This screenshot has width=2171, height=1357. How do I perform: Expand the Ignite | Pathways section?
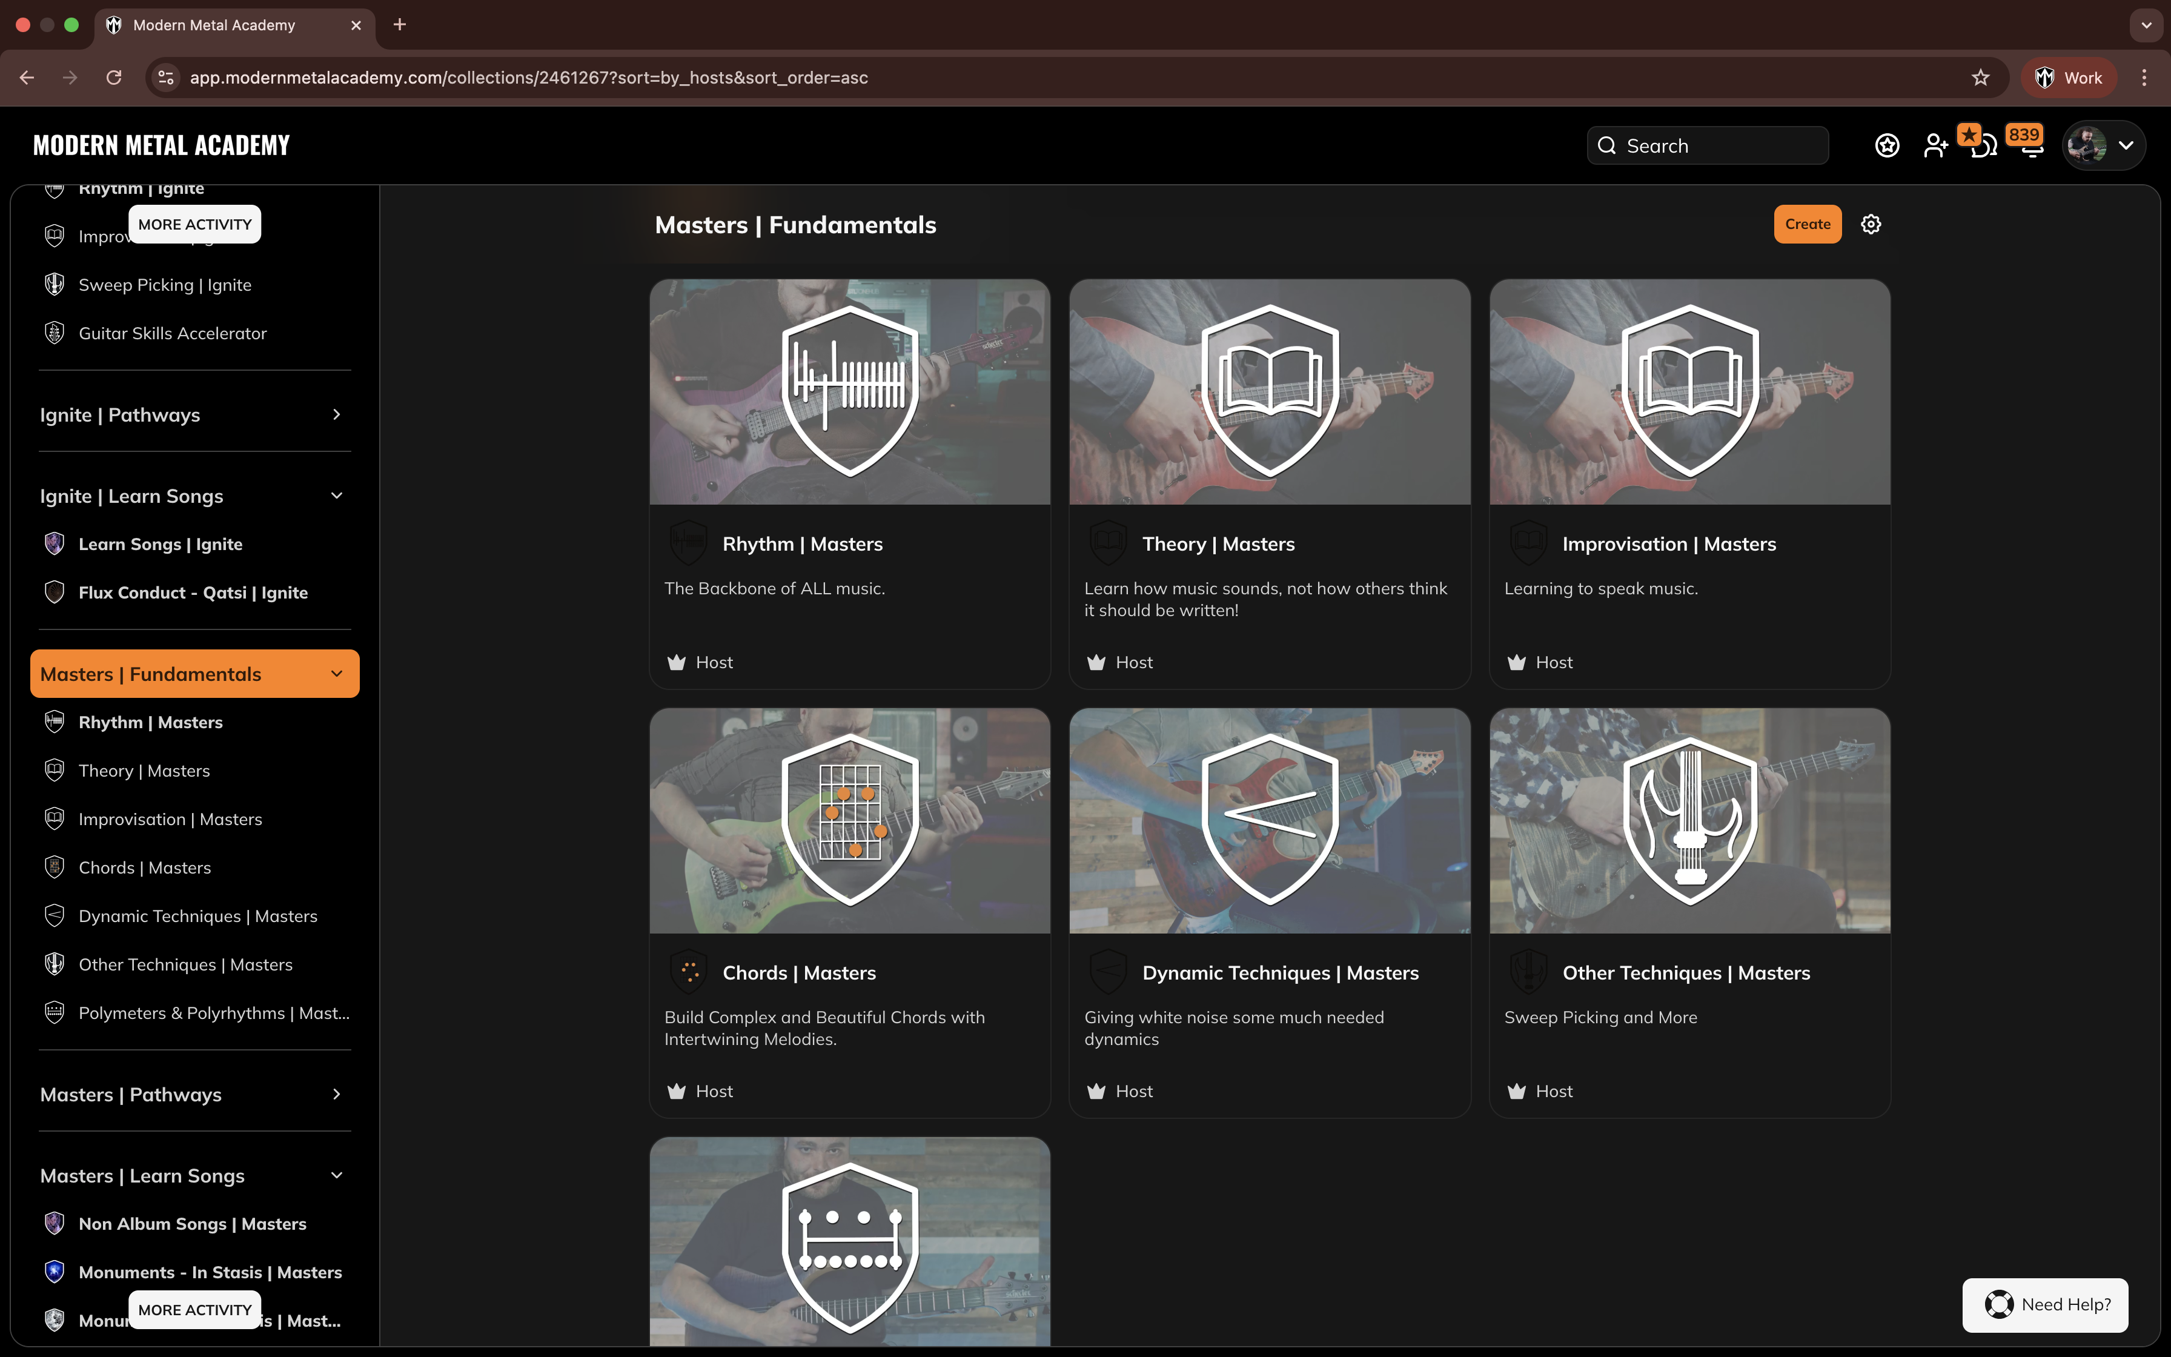tap(336, 414)
